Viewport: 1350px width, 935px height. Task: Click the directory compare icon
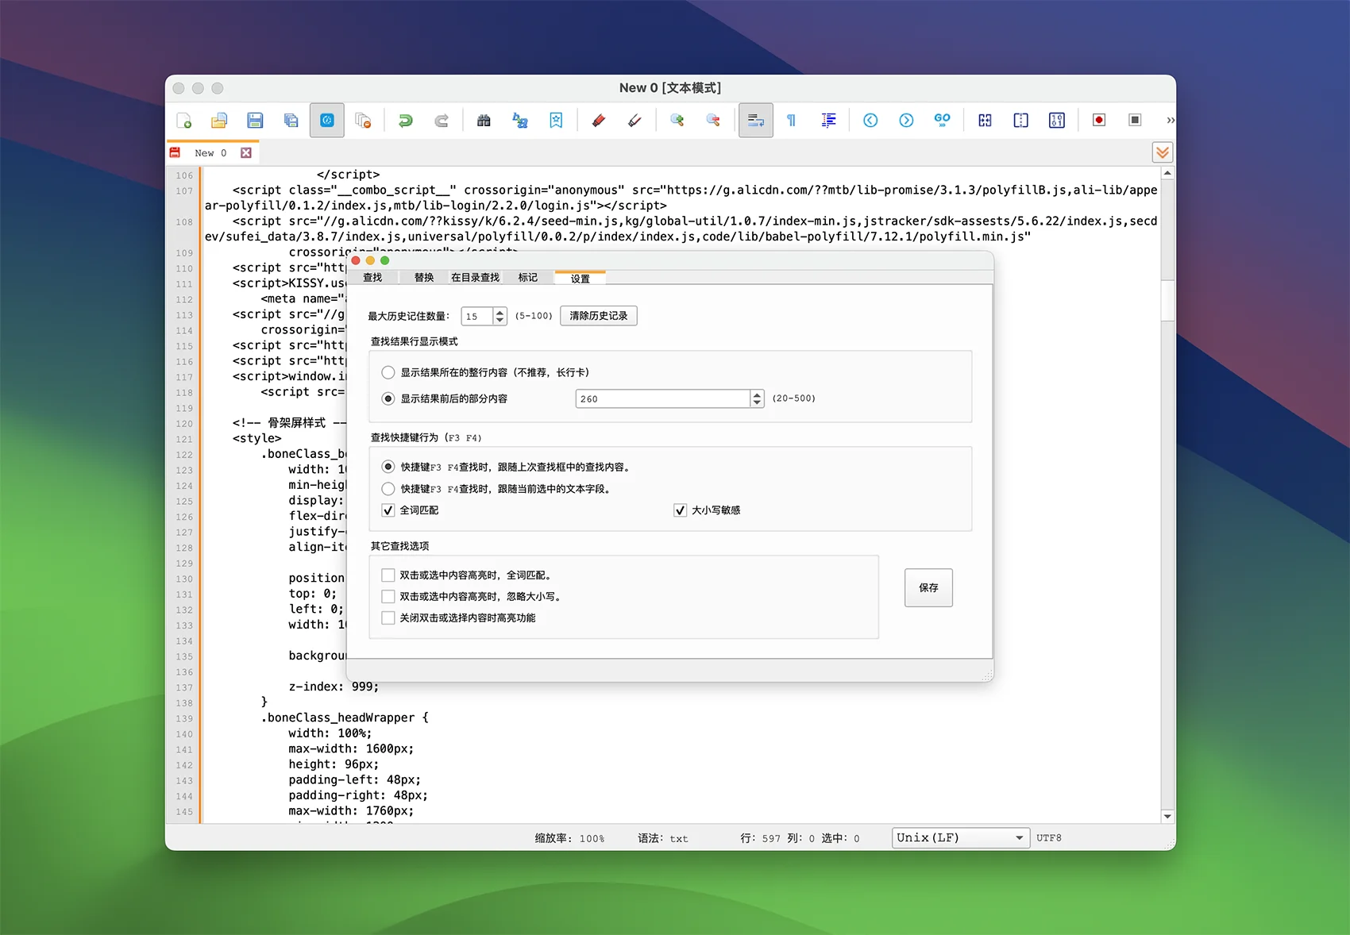(1021, 121)
